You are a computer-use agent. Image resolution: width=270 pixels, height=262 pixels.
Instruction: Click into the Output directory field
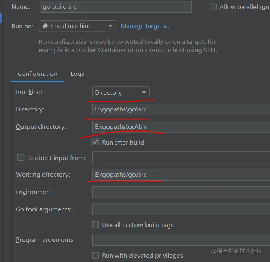181,126
